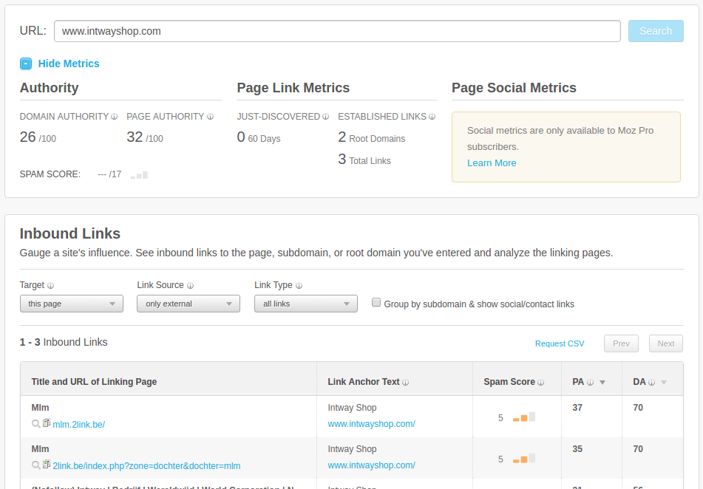Click the Title and URL column header
This screenshot has width=703, height=489.
tap(94, 382)
